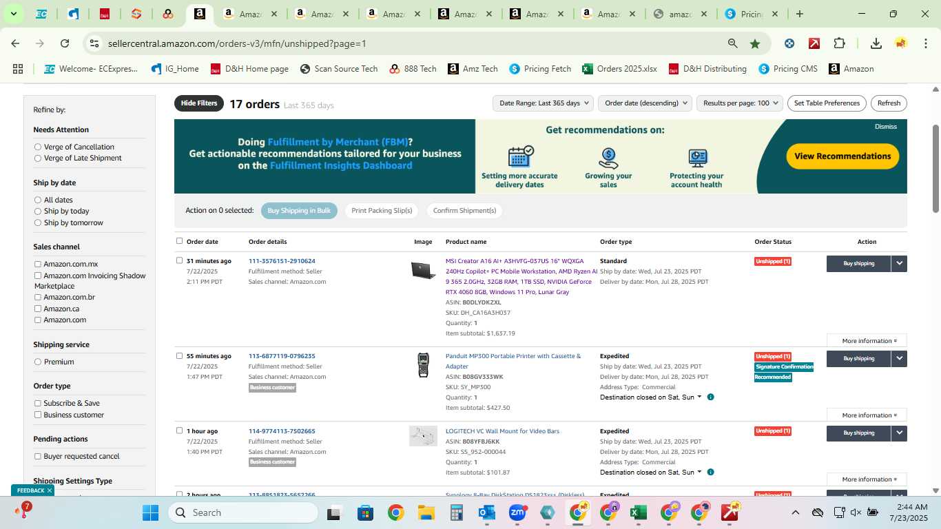Open the browser Extensions puzzle icon

839,43
